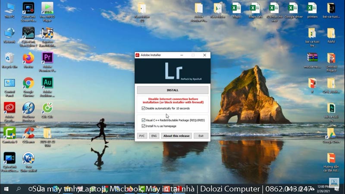Select Untitled Project folder icon

(331, 62)
